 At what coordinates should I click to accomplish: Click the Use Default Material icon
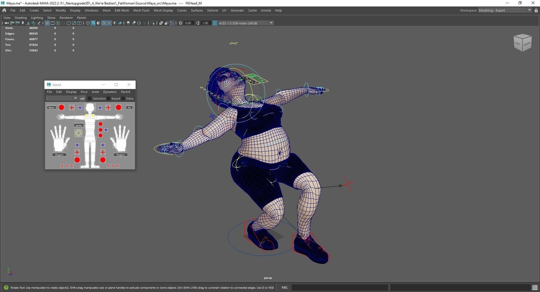coord(98,23)
